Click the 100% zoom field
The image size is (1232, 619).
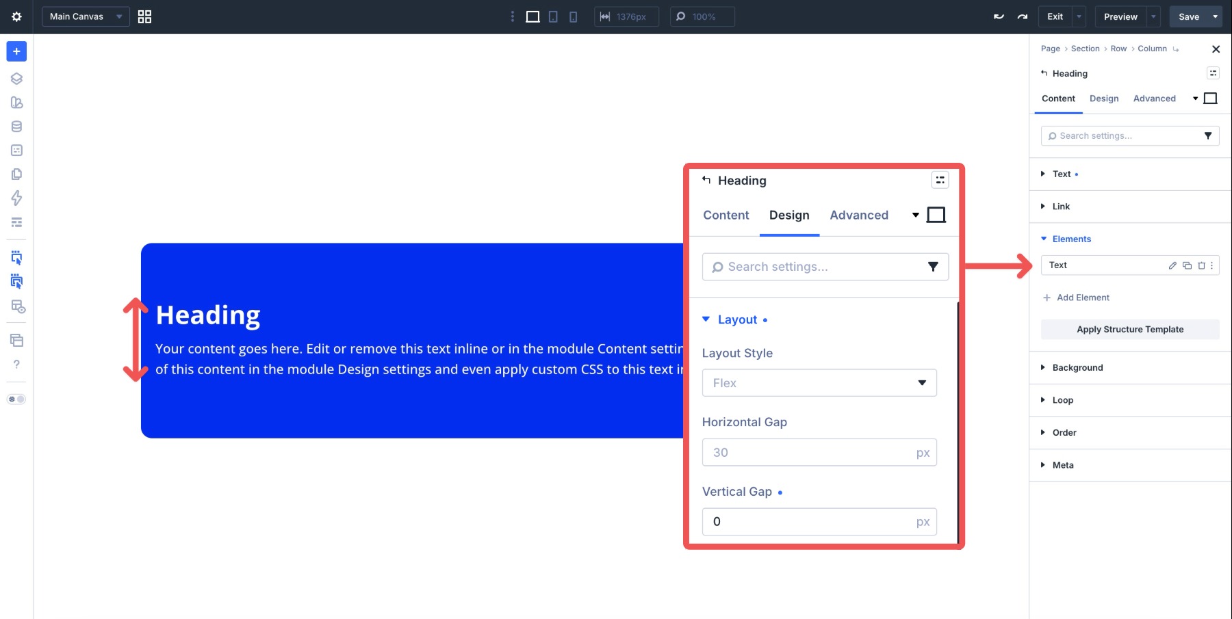[702, 16]
